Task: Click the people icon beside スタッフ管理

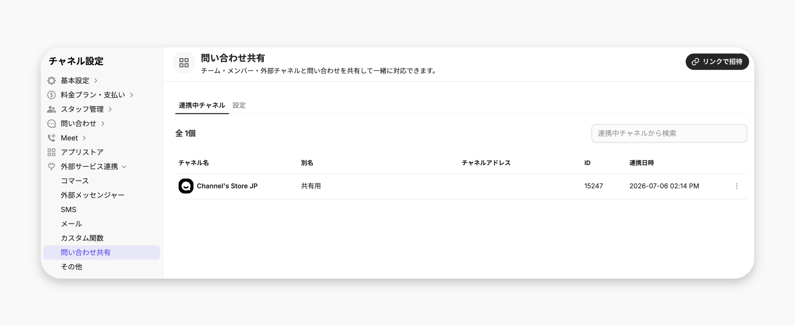Action: tap(51, 109)
